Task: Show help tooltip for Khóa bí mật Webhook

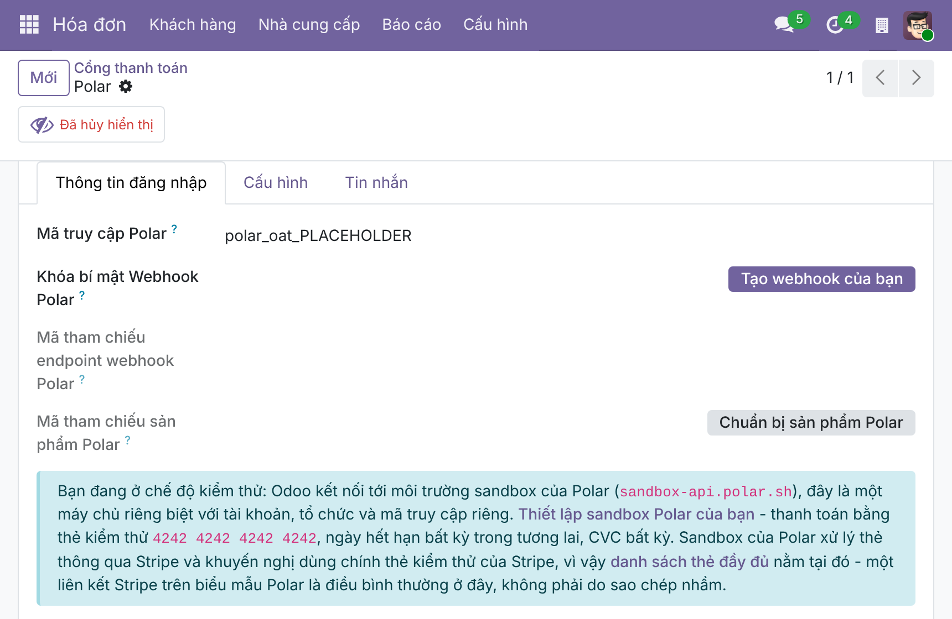Action: click(82, 295)
